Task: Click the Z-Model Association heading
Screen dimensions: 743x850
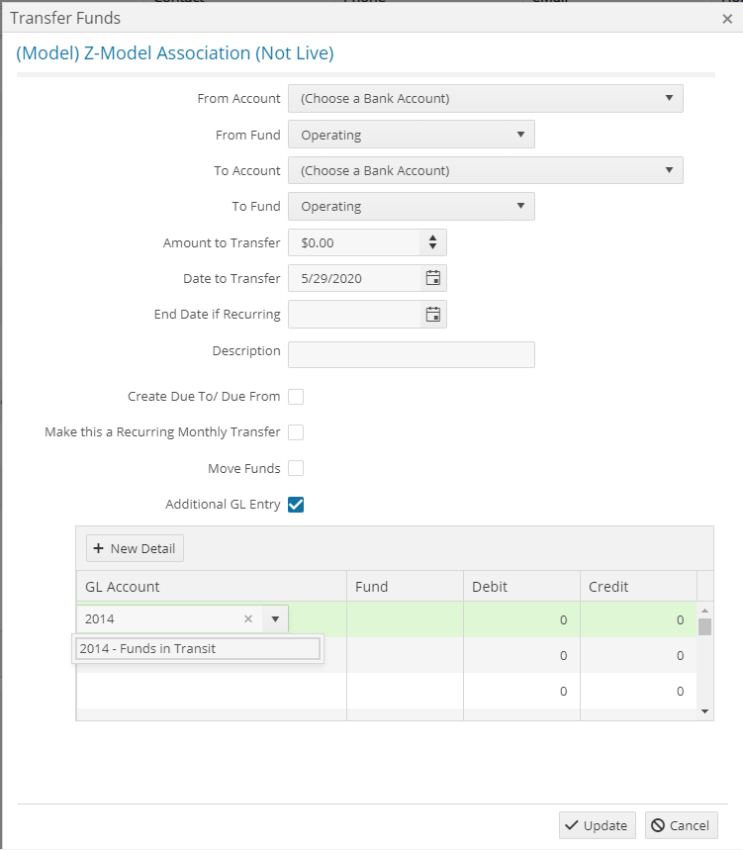Action: pyautogui.click(x=174, y=53)
